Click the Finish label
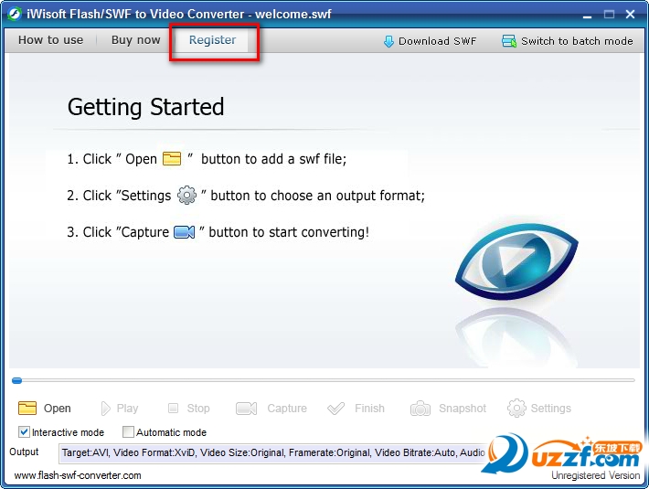 (x=369, y=409)
